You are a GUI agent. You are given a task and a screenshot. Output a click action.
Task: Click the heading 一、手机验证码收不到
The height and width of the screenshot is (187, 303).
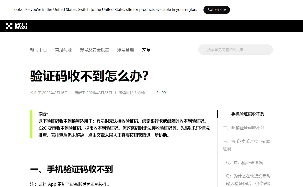(72, 169)
